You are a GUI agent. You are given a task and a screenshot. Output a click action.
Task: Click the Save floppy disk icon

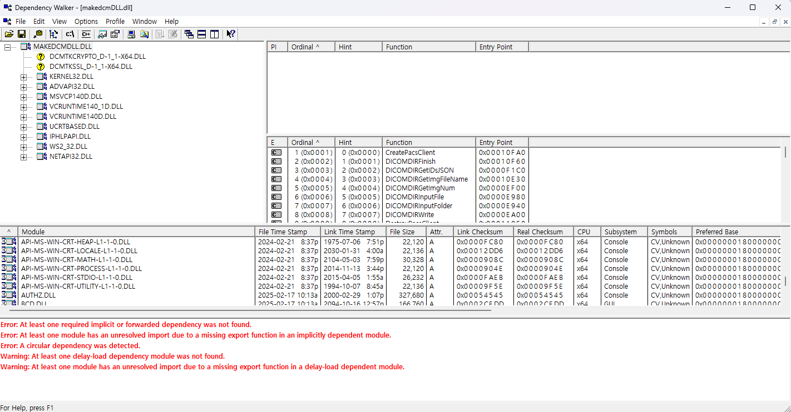(x=22, y=34)
